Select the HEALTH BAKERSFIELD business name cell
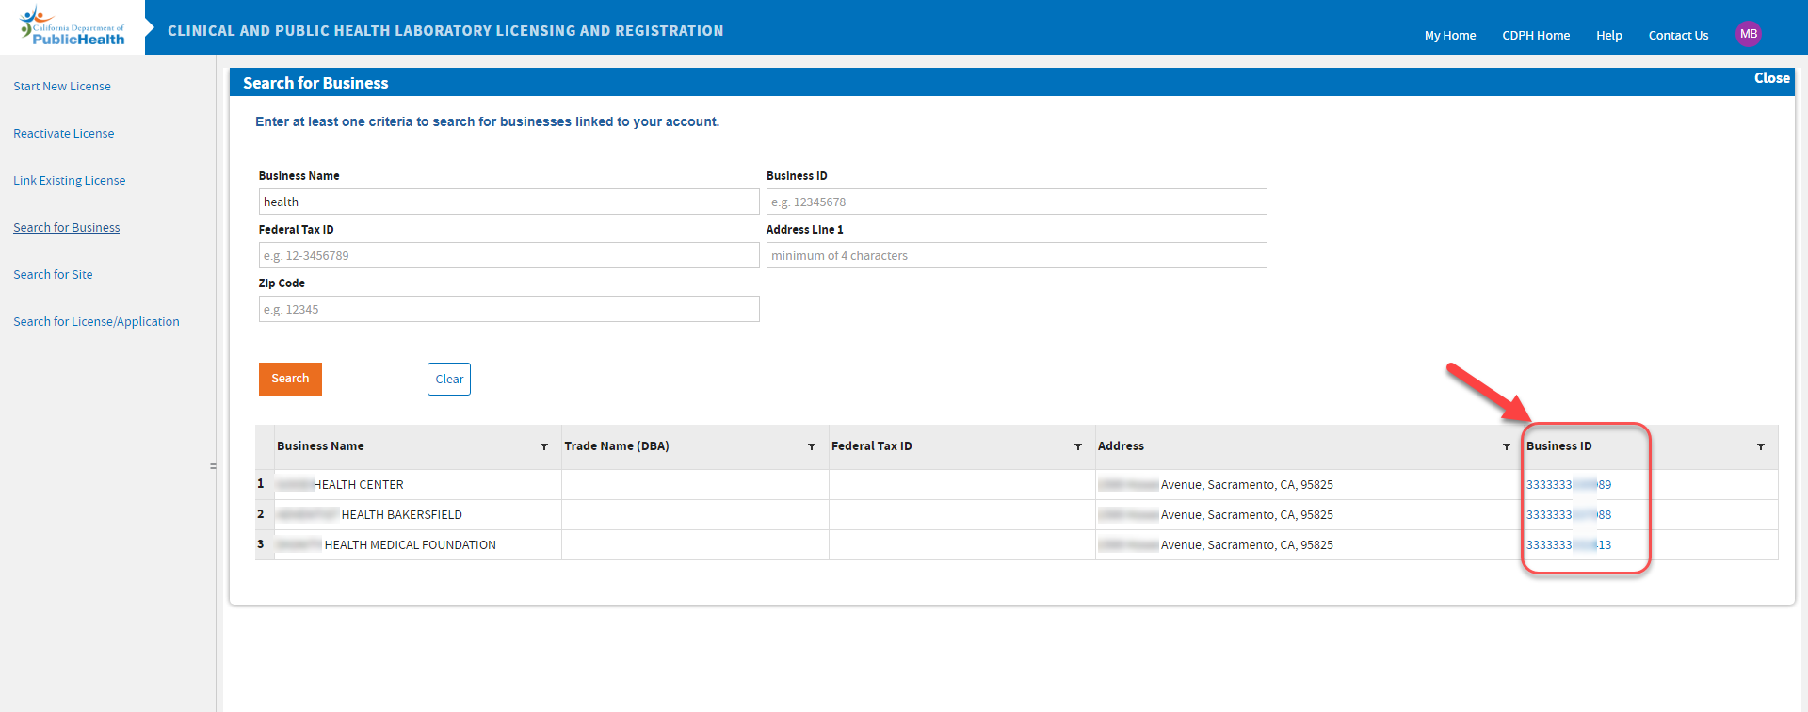This screenshot has width=1808, height=712. (417, 515)
